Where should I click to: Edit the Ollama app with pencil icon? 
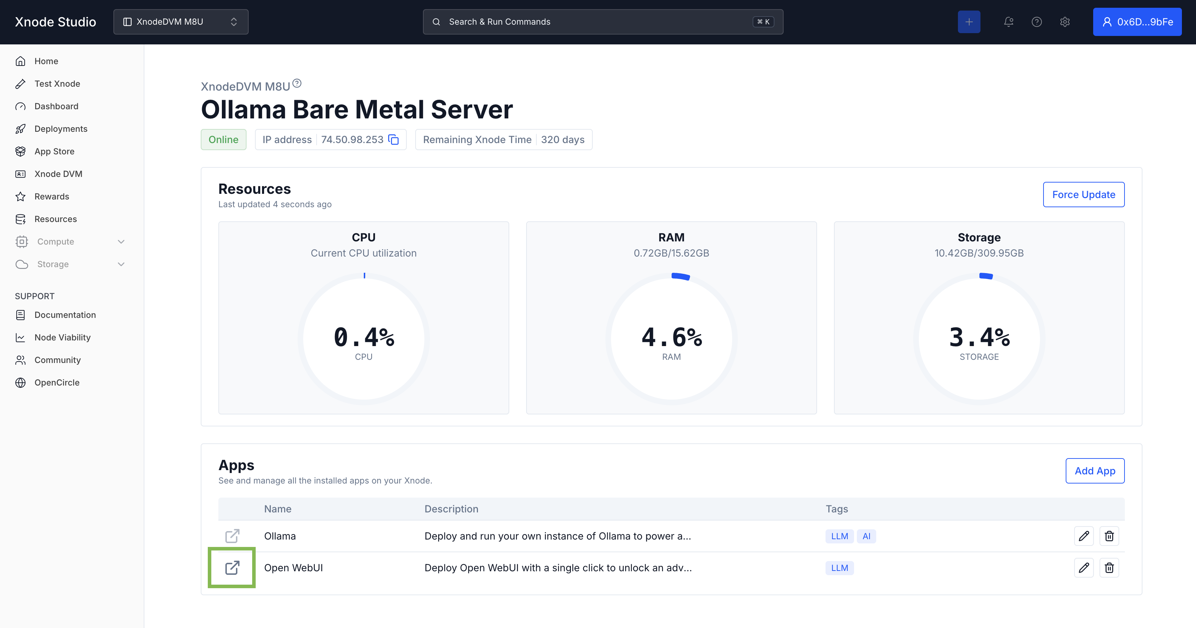click(1084, 536)
